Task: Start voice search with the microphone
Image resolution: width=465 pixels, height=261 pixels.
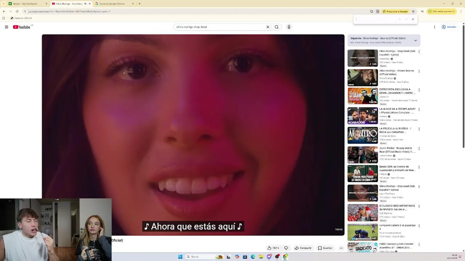Action: point(289,27)
